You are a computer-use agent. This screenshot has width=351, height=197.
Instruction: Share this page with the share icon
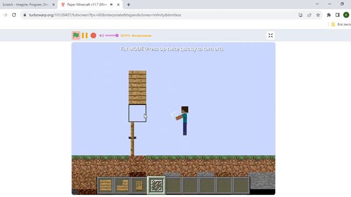coord(309,15)
